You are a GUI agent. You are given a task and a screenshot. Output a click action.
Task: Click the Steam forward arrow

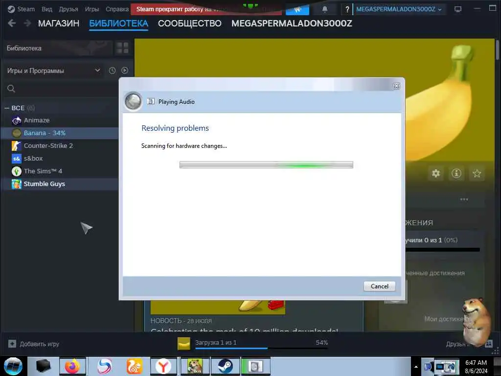[27, 23]
